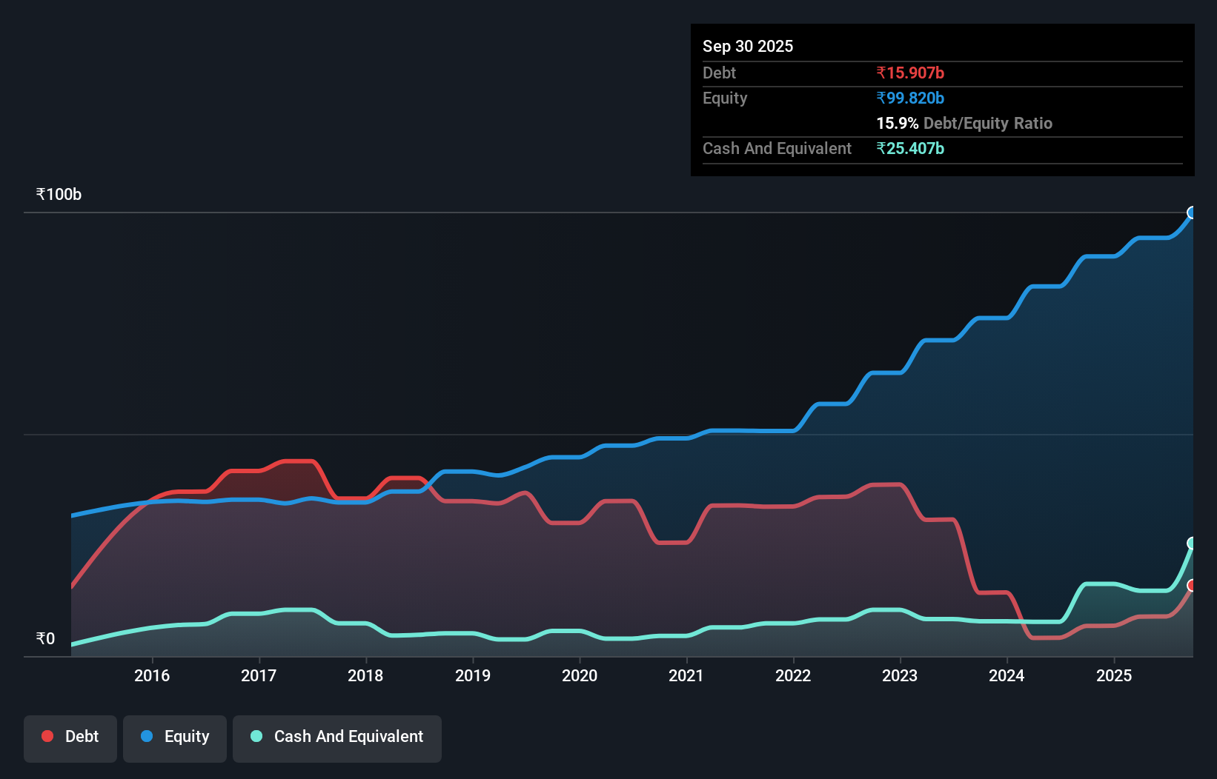Toggle Cash And Equivalent series visibility

[x=337, y=736]
